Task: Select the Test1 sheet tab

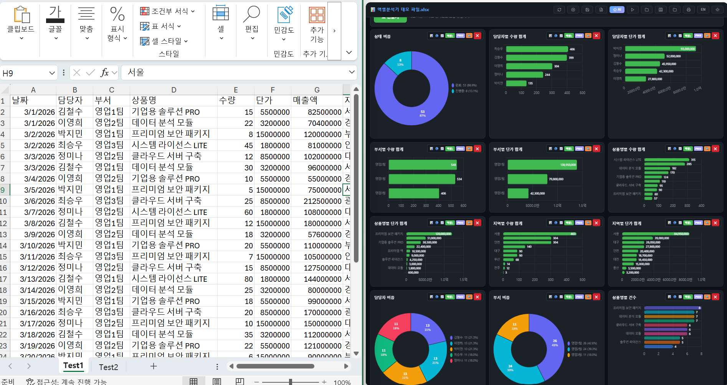Action: 73,366
